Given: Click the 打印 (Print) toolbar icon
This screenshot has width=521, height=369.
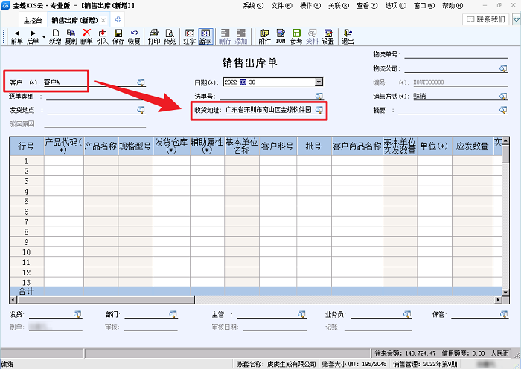Looking at the screenshot, I should (x=154, y=36).
